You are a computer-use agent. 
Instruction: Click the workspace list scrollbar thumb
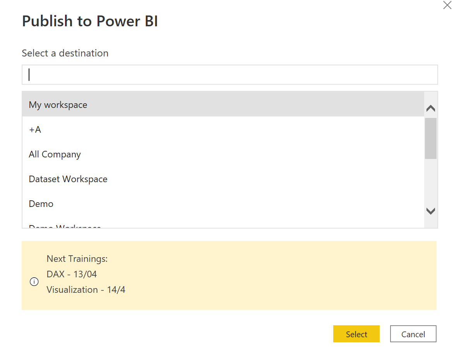pos(431,138)
